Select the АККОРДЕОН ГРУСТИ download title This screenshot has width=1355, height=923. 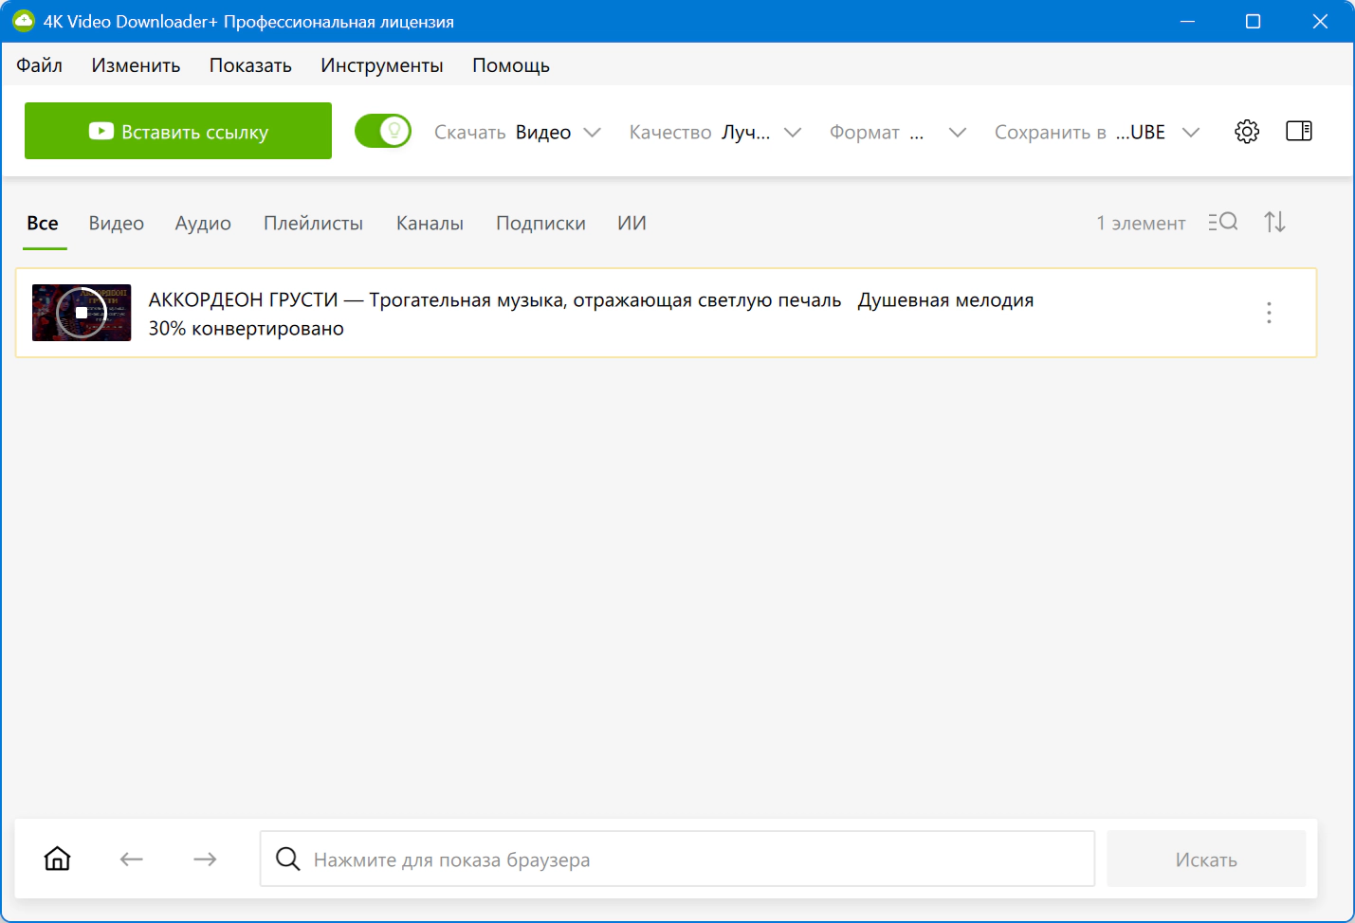click(x=591, y=300)
